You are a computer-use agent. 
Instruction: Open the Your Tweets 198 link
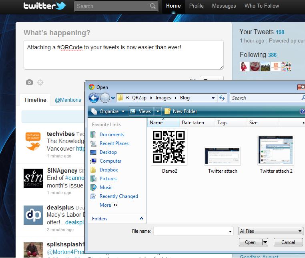(262, 32)
